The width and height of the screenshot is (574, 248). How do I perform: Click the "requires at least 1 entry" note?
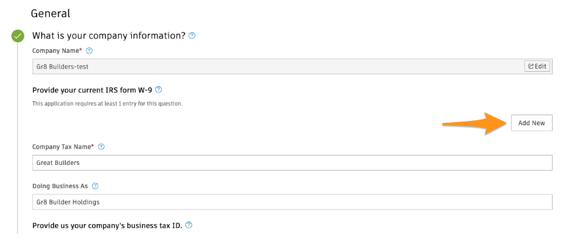coord(107,103)
